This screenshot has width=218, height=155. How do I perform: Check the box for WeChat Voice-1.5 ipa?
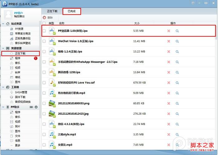(x=44, y=41)
